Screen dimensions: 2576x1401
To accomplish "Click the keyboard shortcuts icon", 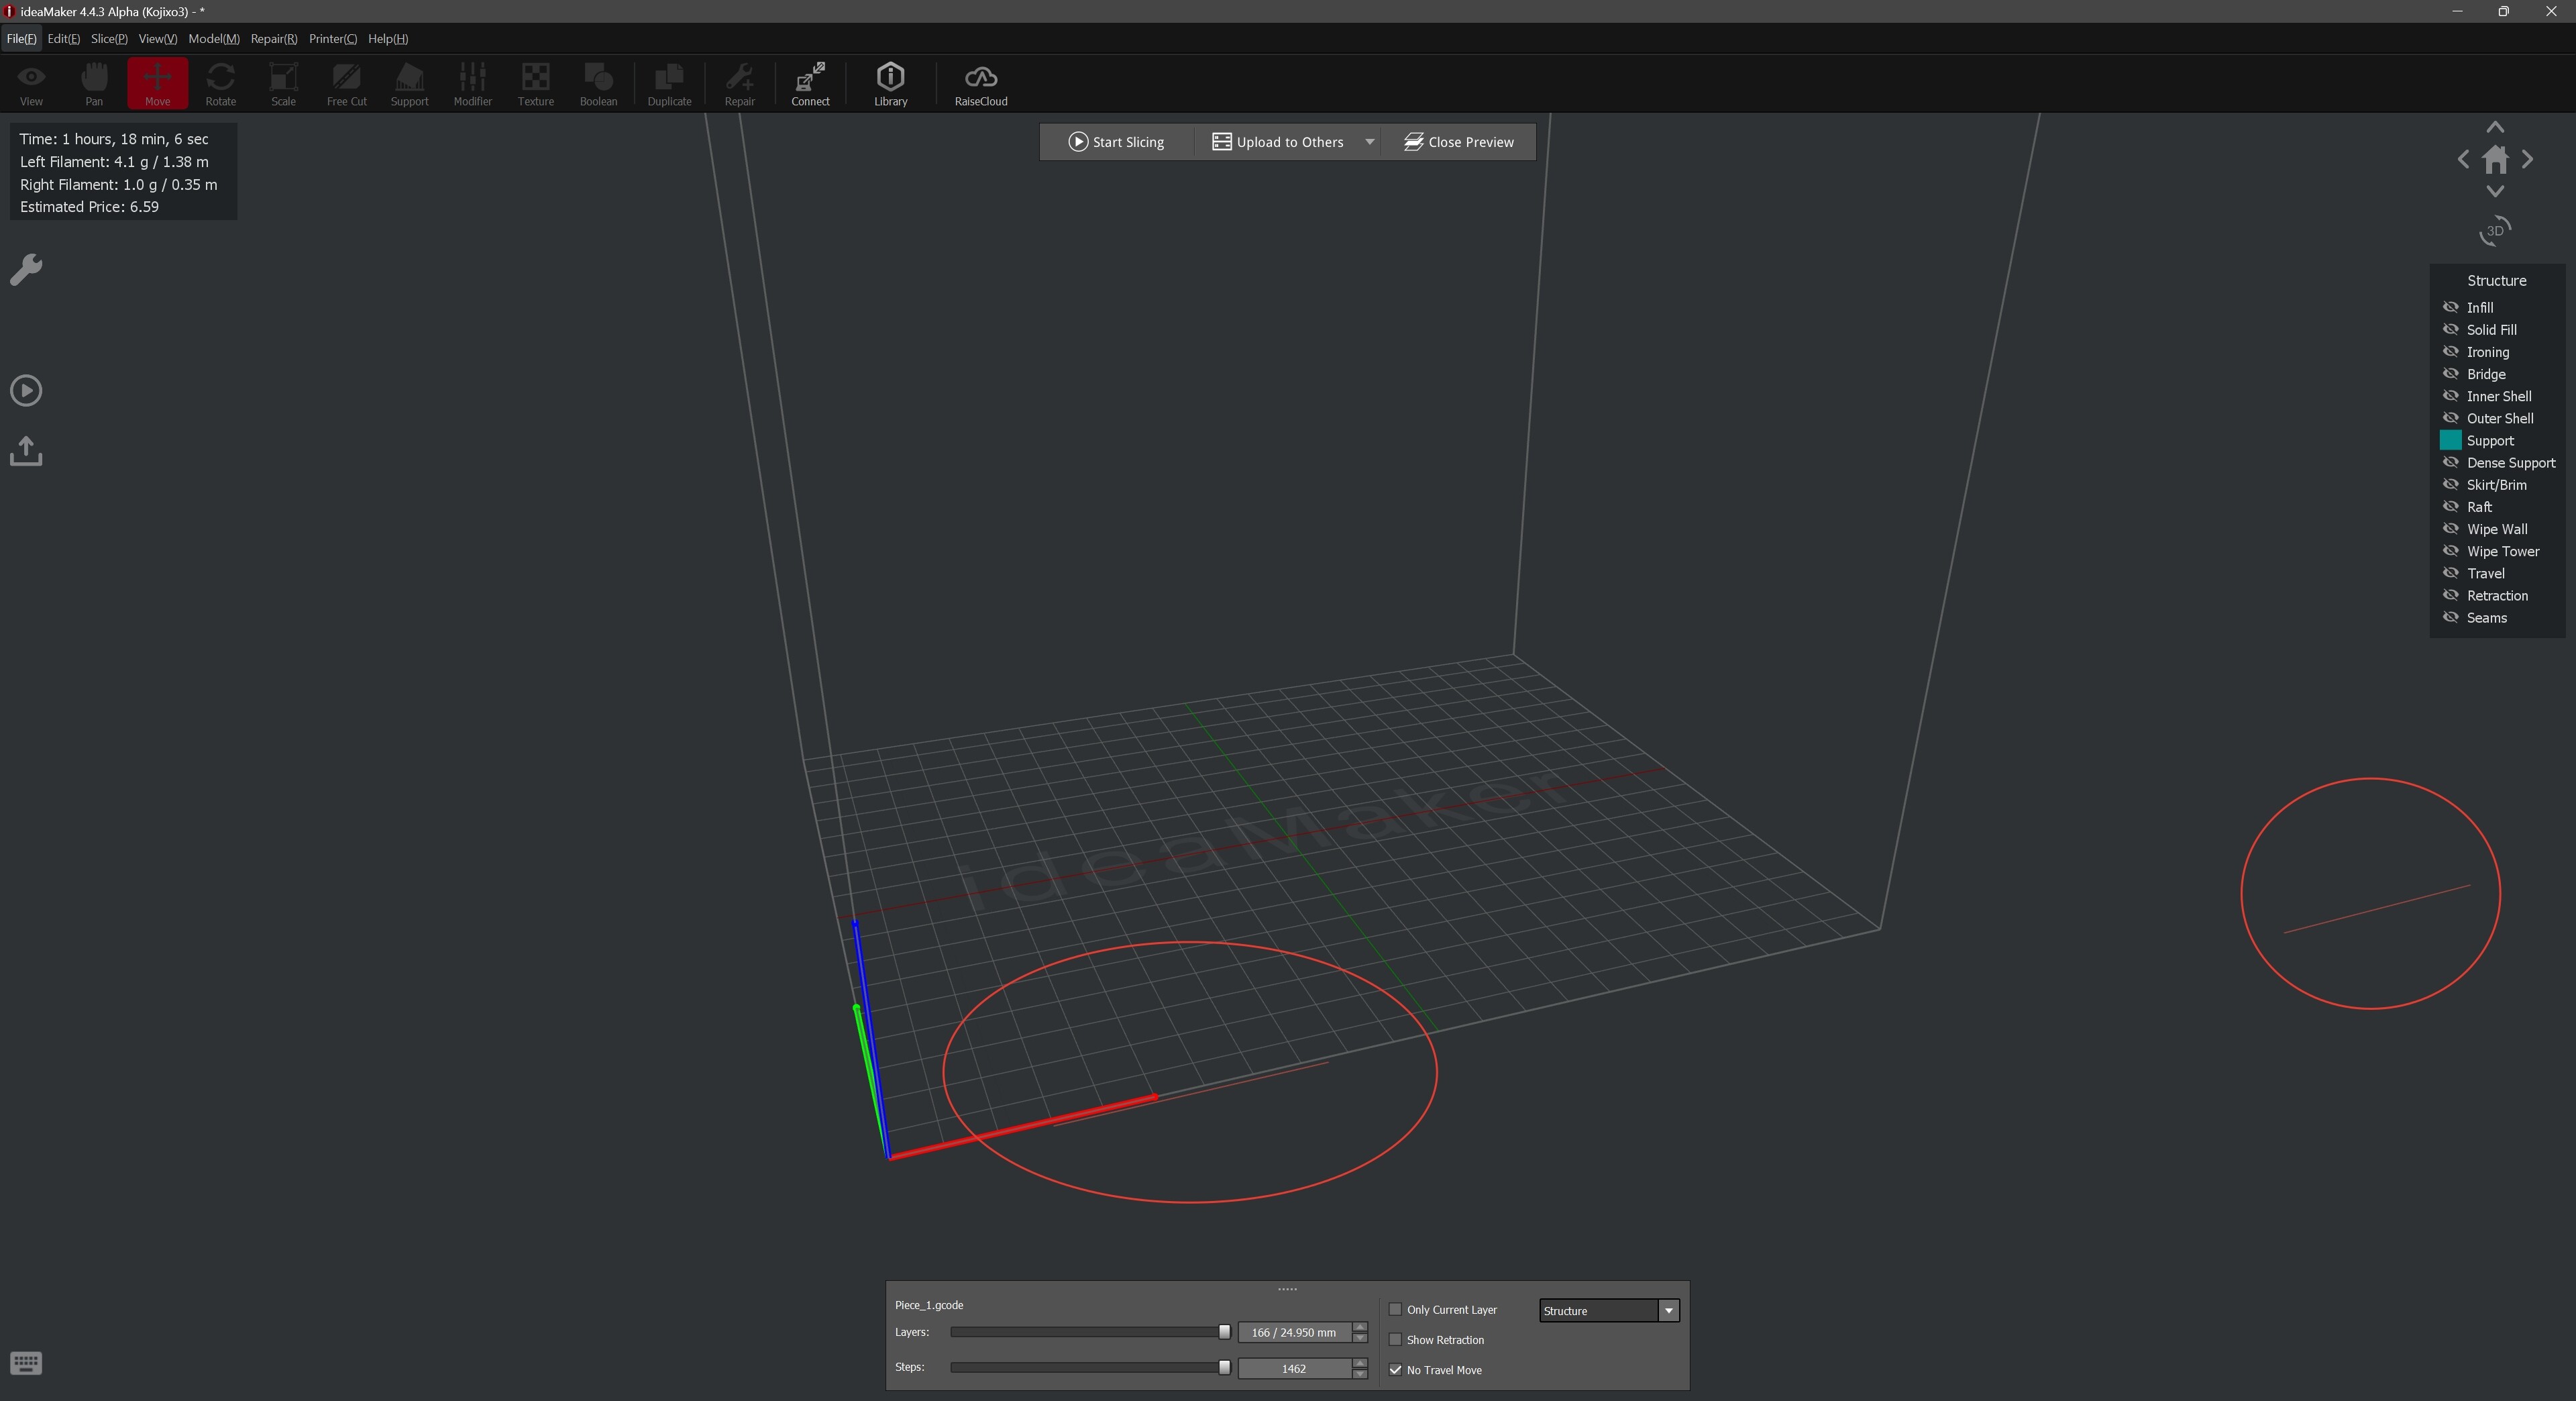I will pyautogui.click(x=26, y=1363).
